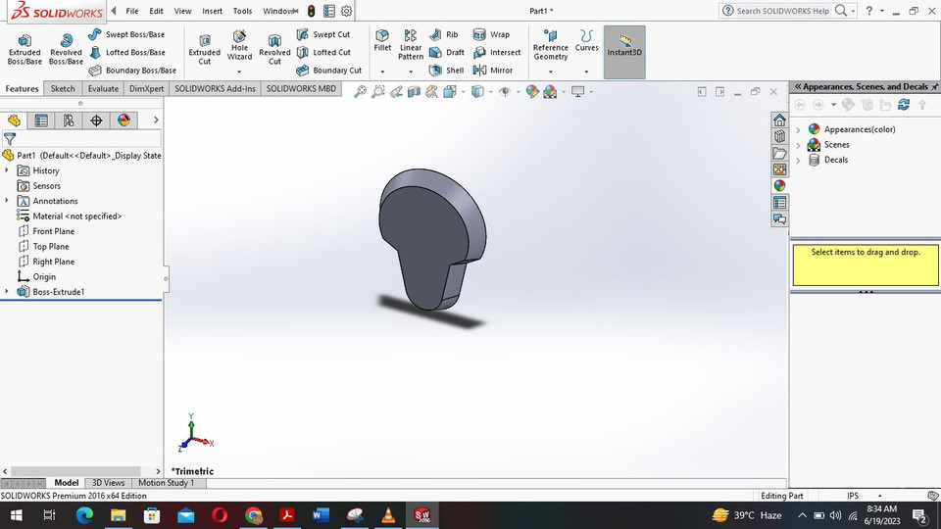Open the Curves tool
The image size is (941, 529).
tap(586, 41)
